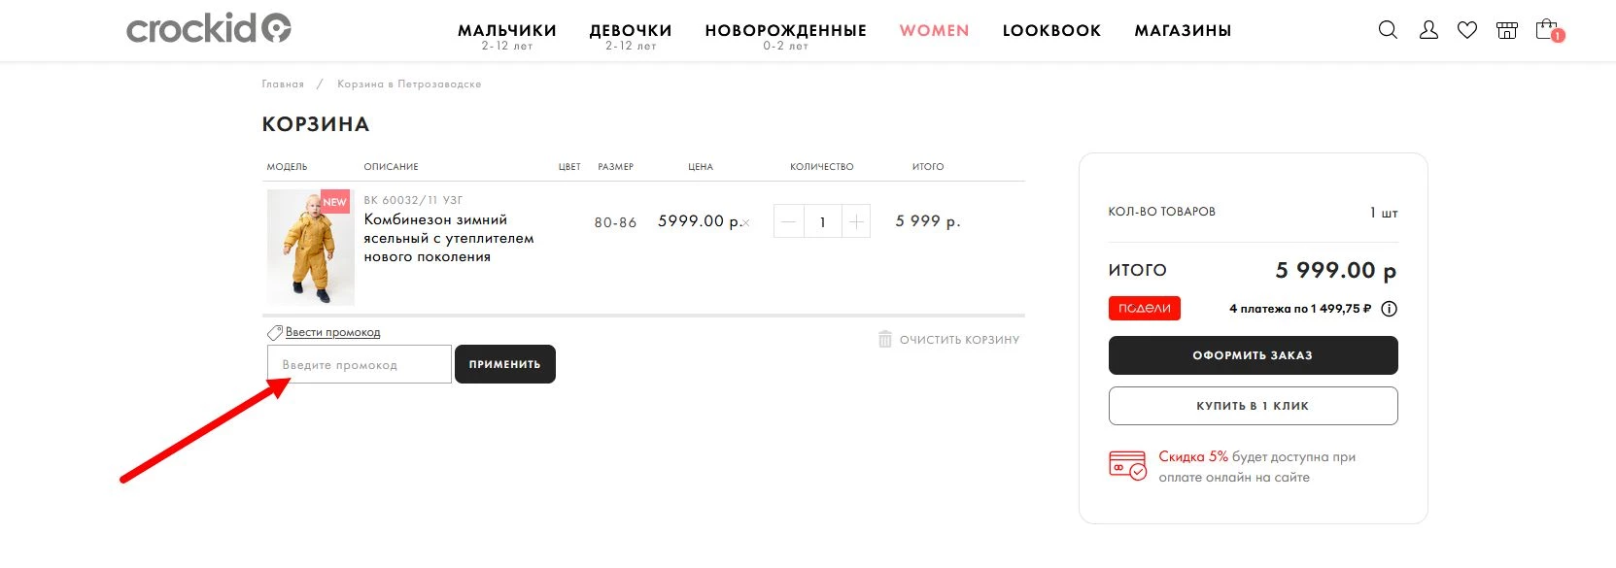This screenshot has height=568, width=1616.
Task: Click the ОФОРМИТЬ ЗАКАЗ checkout button
Action: point(1253,355)
